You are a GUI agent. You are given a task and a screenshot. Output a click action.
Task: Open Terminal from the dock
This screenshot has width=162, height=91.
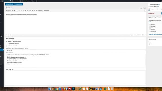pyautogui.click(x=94, y=89)
